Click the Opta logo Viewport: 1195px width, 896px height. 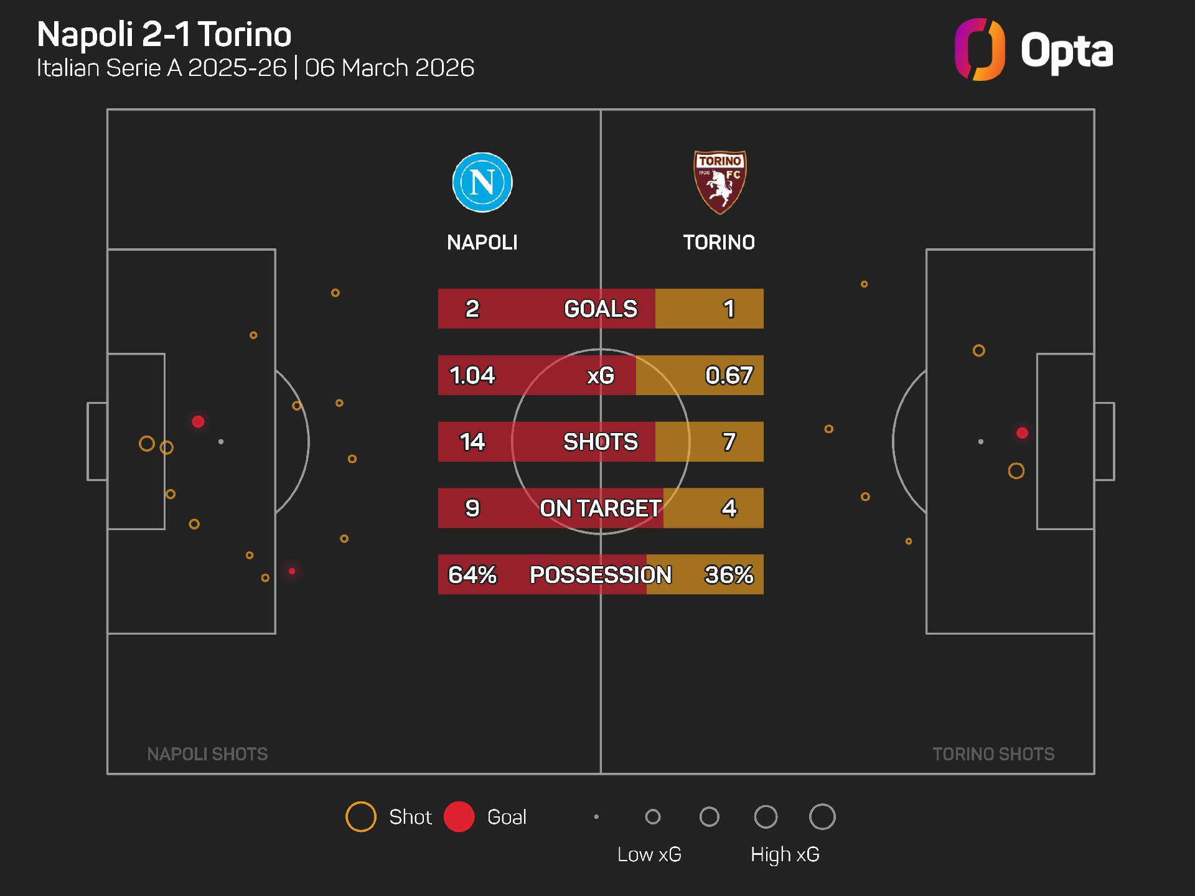click(1033, 50)
